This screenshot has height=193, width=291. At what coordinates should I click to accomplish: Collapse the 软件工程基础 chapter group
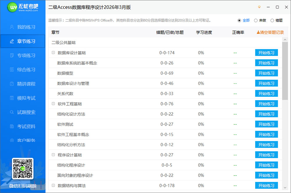[x=53, y=104]
